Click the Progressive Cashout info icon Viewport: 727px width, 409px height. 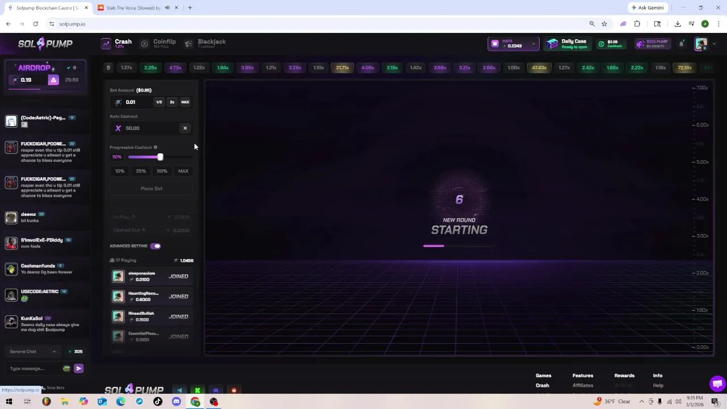(x=155, y=148)
